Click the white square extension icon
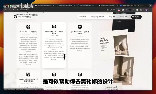 [x=137, y=10]
